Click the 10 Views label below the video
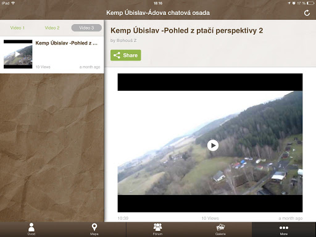 [x=210, y=218]
